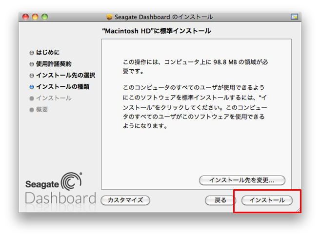This screenshot has height=238, width=320.
Task: Select the インストールの種類 step
Action: point(62,87)
